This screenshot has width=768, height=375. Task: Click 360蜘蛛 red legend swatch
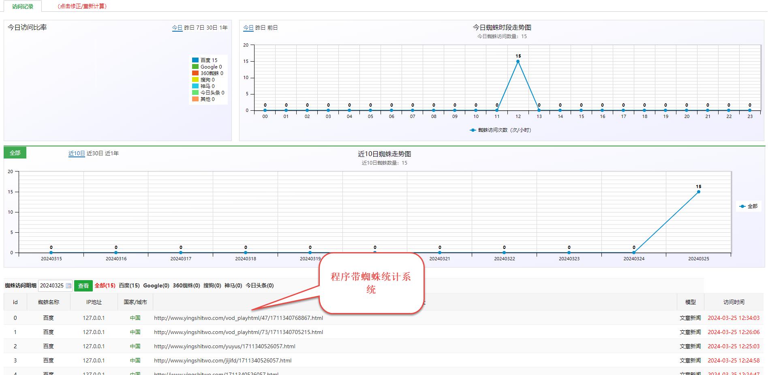click(x=195, y=73)
